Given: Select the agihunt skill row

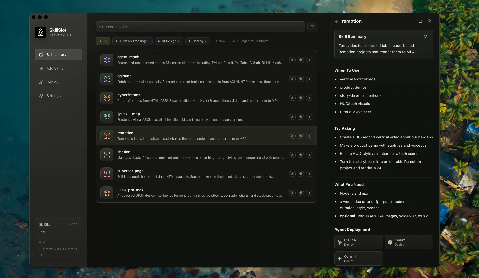Looking at the screenshot, I should [x=206, y=79].
